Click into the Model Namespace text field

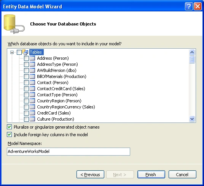[69, 151]
